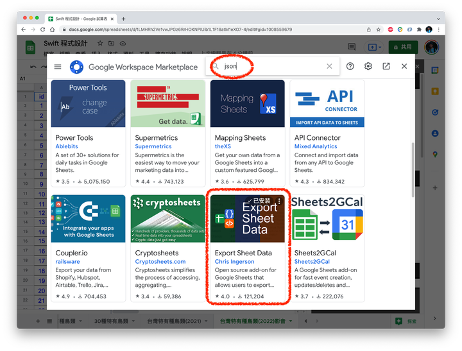Open Export Sheet Data more options menu
The width and height of the screenshot is (462, 351).
(279, 201)
